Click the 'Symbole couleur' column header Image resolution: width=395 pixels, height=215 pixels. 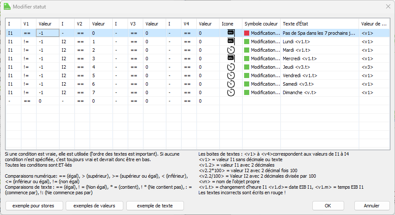coord(261,24)
